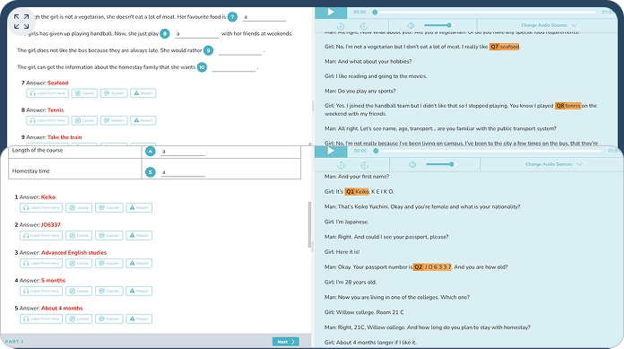The image size is (624, 349).
Task: Click highlighted Q1 Keiko in transcript
Action: click(357, 192)
